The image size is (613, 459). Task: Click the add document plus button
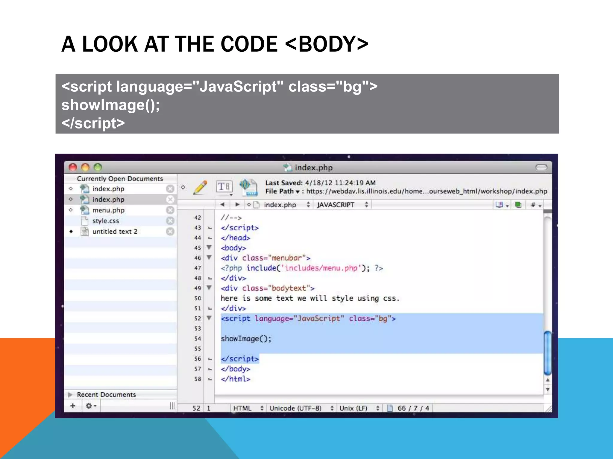pos(73,406)
